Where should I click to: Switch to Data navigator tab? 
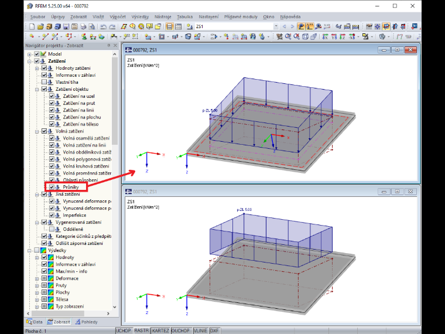(x=35, y=322)
